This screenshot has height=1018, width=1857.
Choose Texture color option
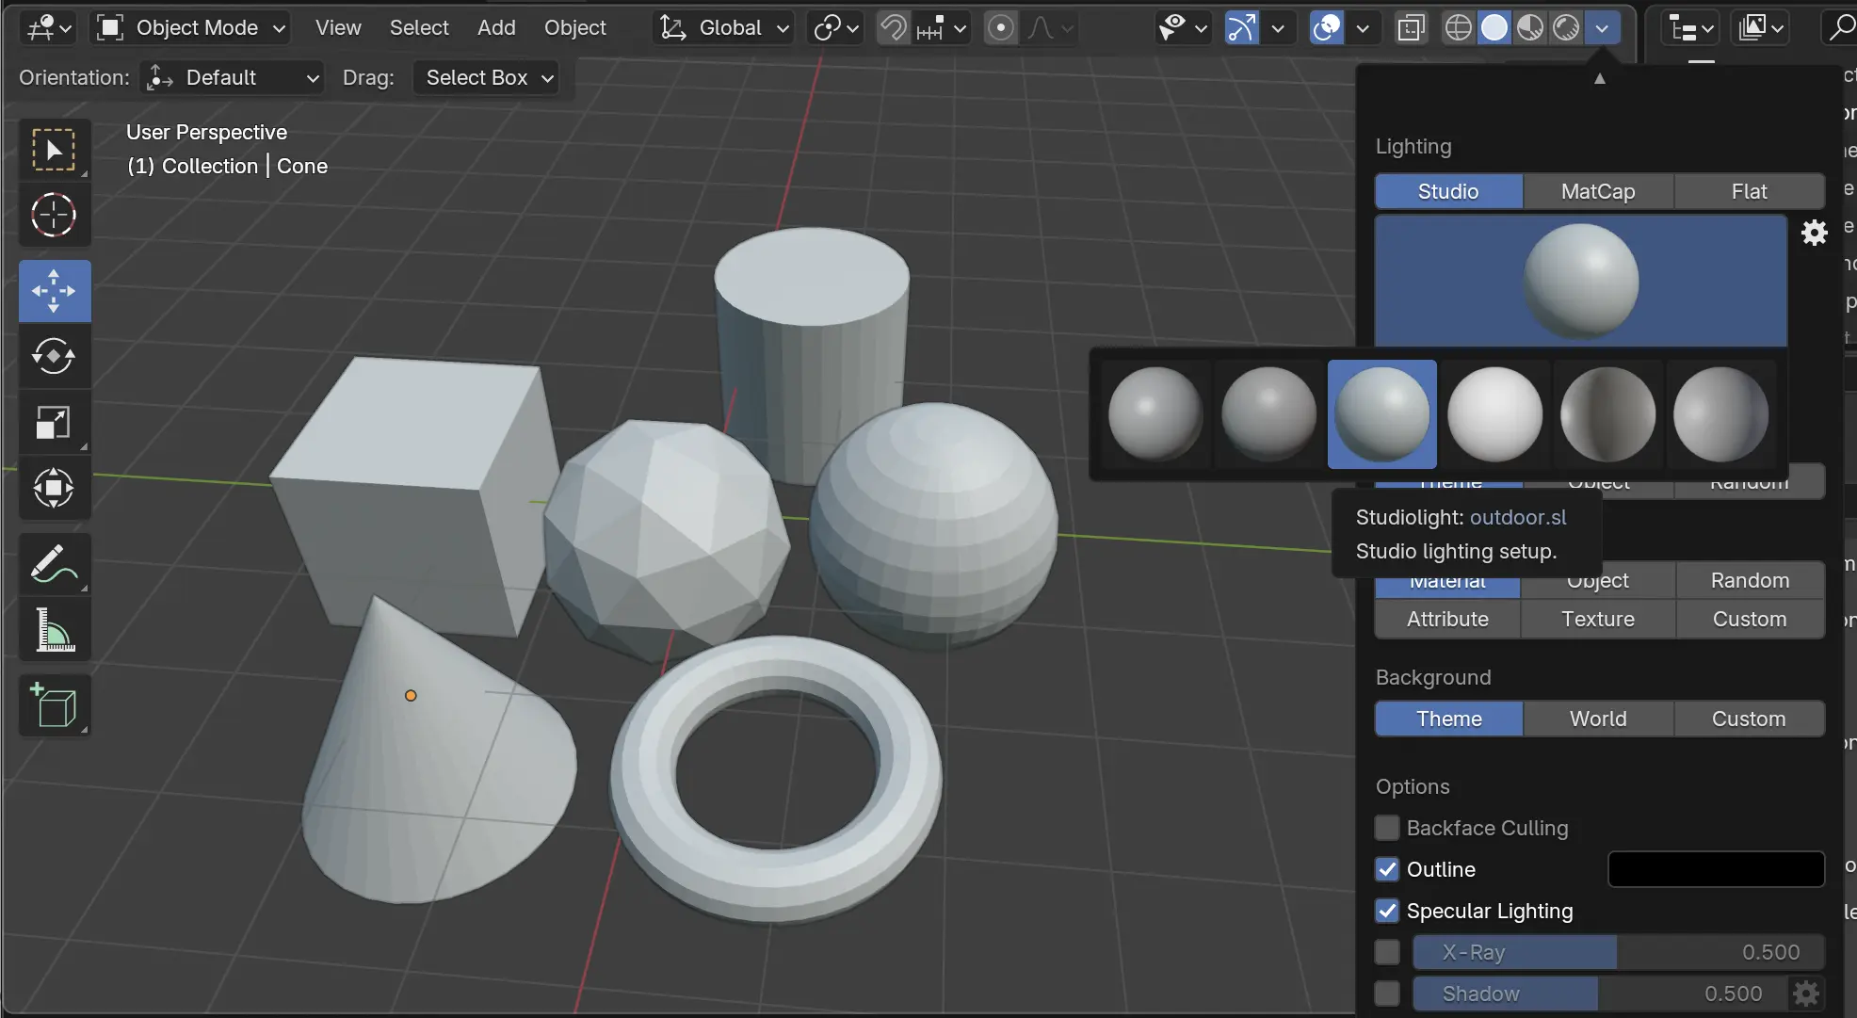(1598, 619)
